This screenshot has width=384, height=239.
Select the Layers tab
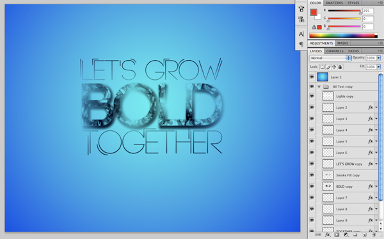pyautogui.click(x=316, y=51)
